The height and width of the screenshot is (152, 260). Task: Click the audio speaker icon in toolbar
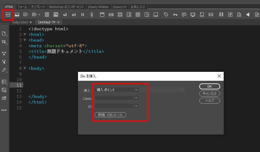click(x=248, y=15)
